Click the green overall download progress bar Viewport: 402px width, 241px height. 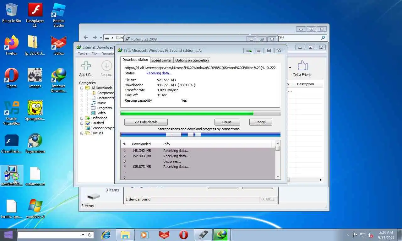(x=201, y=113)
